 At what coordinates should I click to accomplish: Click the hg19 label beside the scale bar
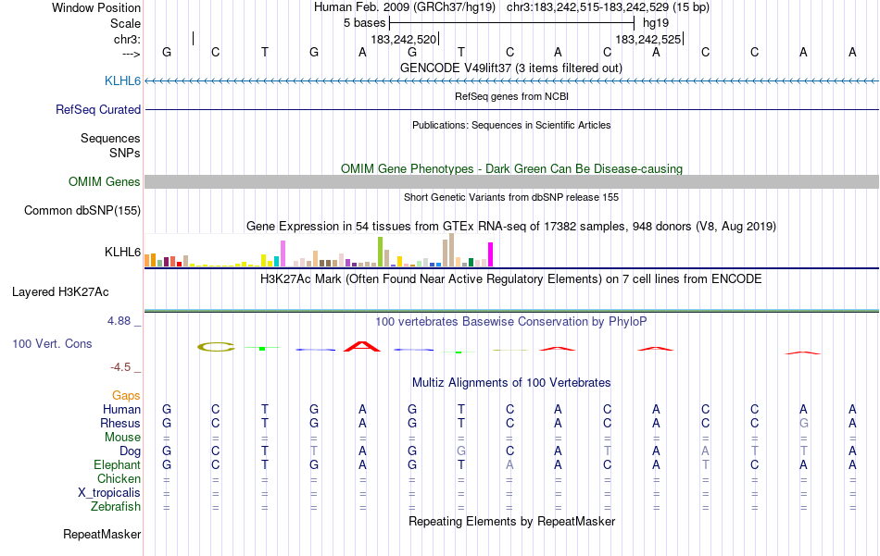pos(656,23)
